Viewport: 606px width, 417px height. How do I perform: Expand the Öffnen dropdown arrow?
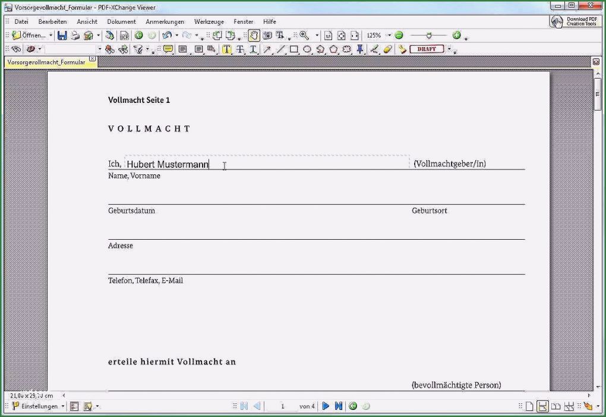50,36
